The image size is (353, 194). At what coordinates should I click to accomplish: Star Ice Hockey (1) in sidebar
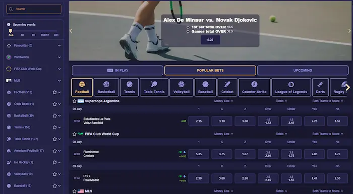(54, 162)
